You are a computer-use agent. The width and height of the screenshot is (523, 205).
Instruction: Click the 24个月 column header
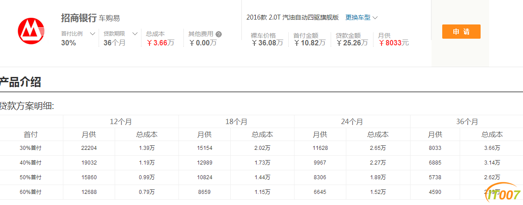coord(352,121)
